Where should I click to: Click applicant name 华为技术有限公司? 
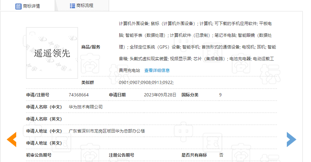pos(86,107)
